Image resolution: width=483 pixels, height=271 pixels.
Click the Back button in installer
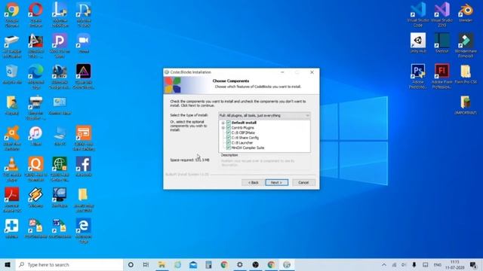(x=253, y=182)
